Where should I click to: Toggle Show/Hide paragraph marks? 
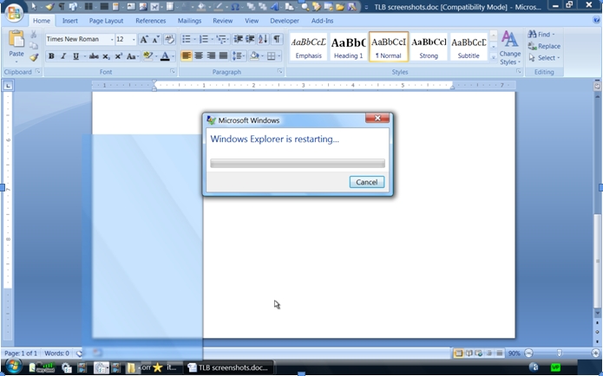277,40
